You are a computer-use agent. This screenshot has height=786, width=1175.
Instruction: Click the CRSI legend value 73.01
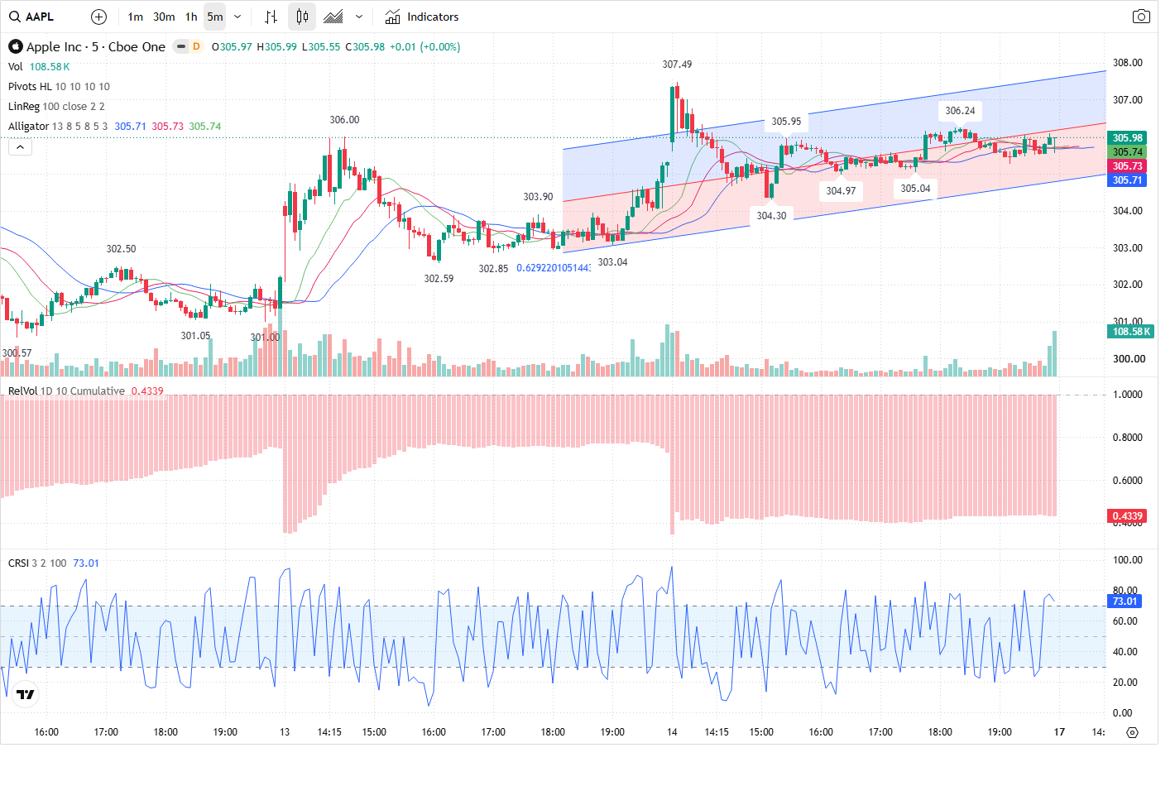pos(86,563)
